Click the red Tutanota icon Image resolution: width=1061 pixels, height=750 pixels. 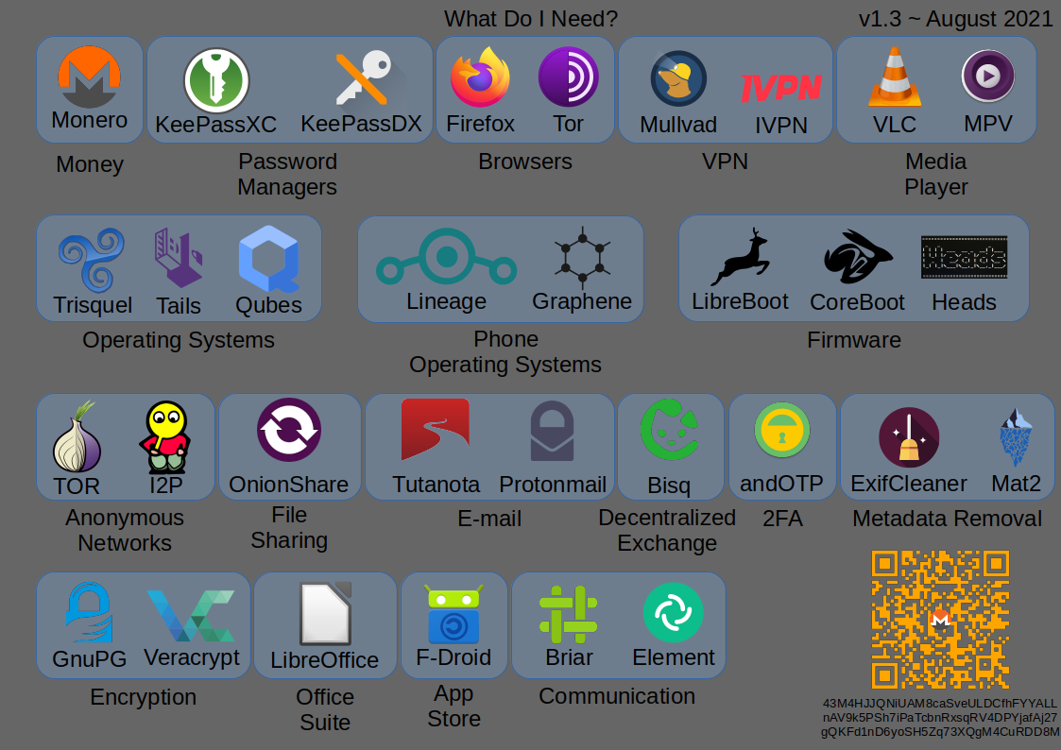tap(436, 430)
